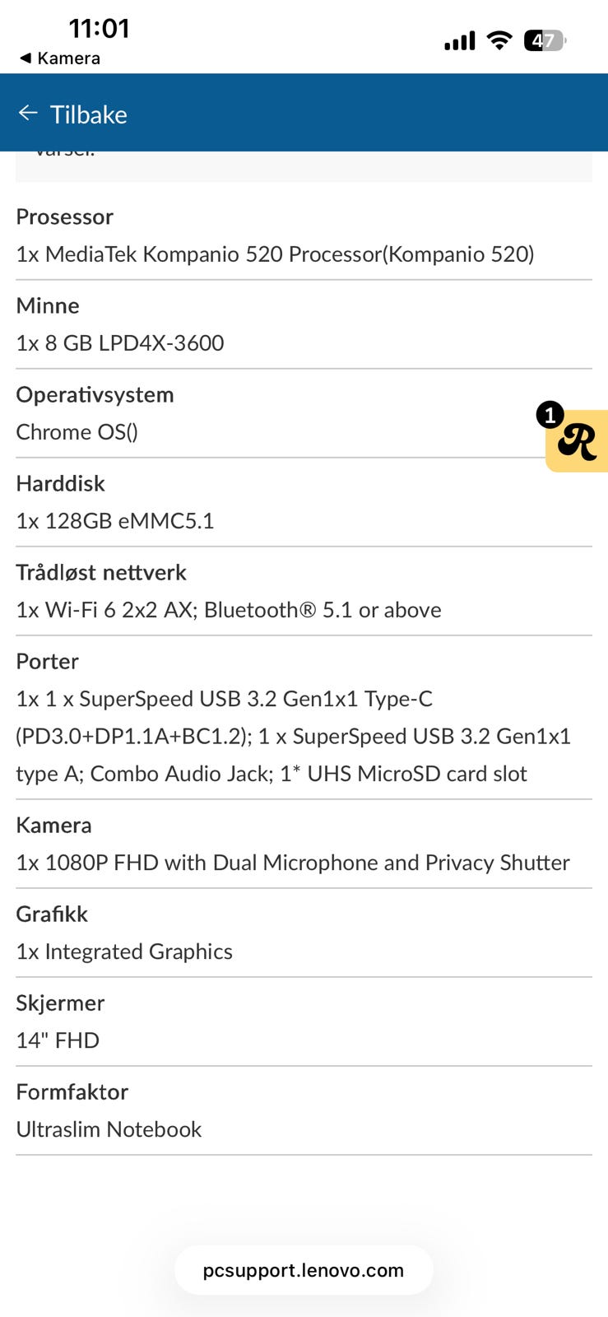This screenshot has width=608, height=1317.
Task: Tap the Wi-Fi status icon
Action: (499, 40)
